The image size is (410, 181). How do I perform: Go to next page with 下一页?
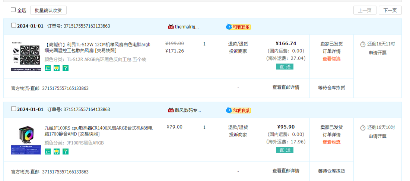pos(390,10)
